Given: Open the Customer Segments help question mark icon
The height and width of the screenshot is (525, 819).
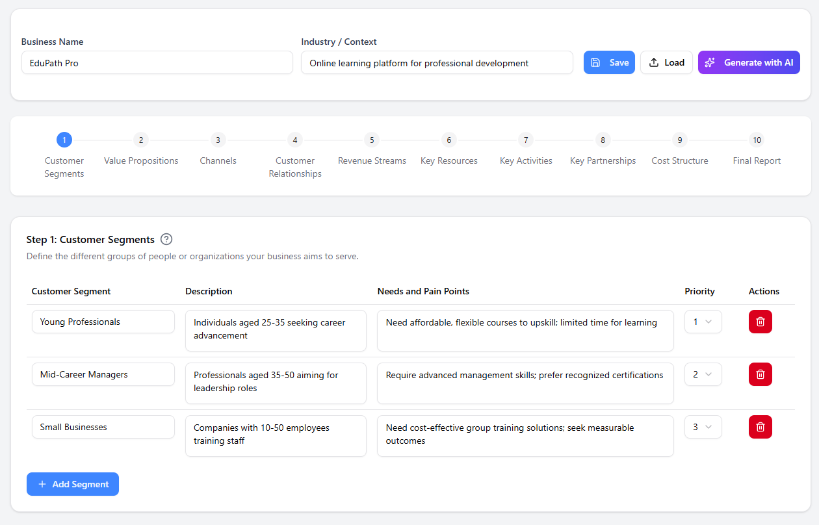Looking at the screenshot, I should pyautogui.click(x=166, y=239).
